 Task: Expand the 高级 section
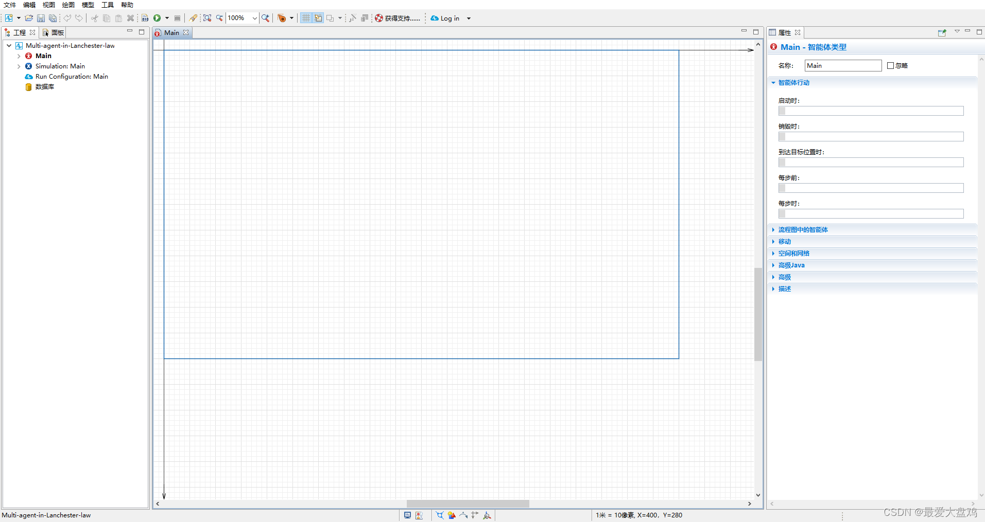(x=784, y=277)
